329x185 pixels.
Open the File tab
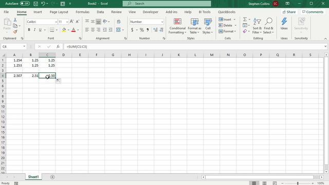click(x=6, y=12)
